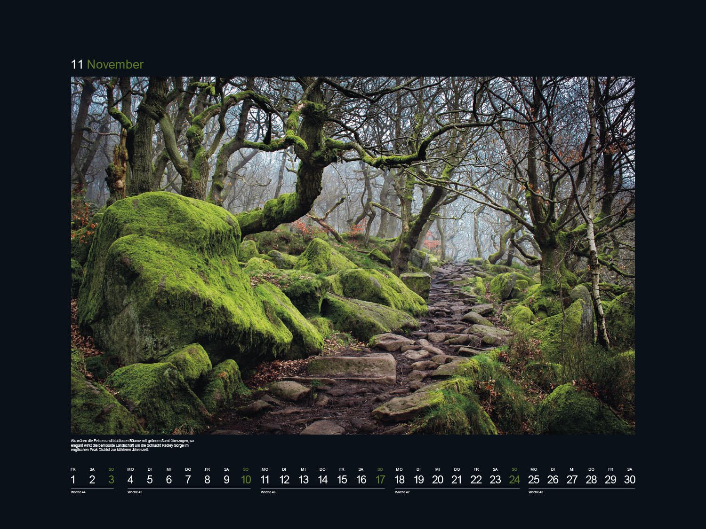
Task: Choose date 14 under DO
Action: coord(322,480)
